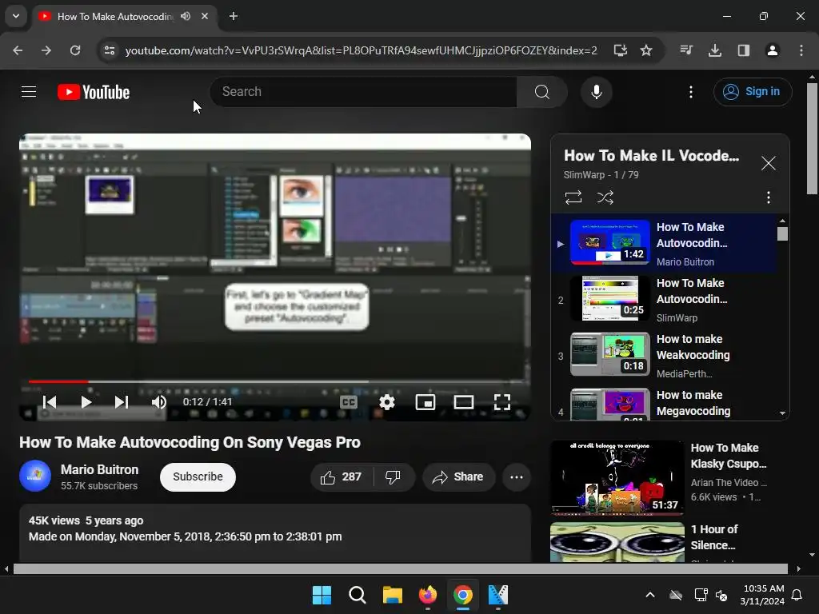Like the video with 287 likes

[342, 476]
